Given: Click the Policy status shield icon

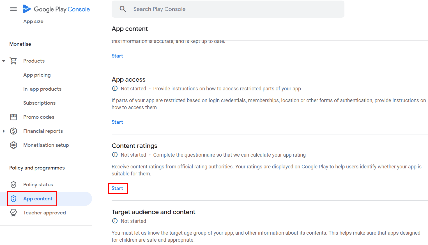Looking at the screenshot, I should pyautogui.click(x=13, y=184).
